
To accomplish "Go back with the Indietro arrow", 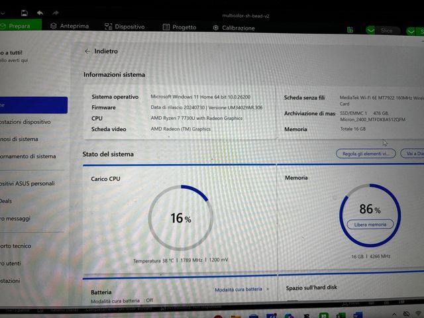I will coord(87,51).
